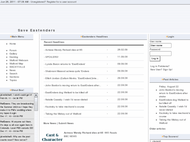The width and height of the screenshot is (190, 142).
Task: Open headline Actress Wendy Richard dies at 65
Action: [64, 50]
